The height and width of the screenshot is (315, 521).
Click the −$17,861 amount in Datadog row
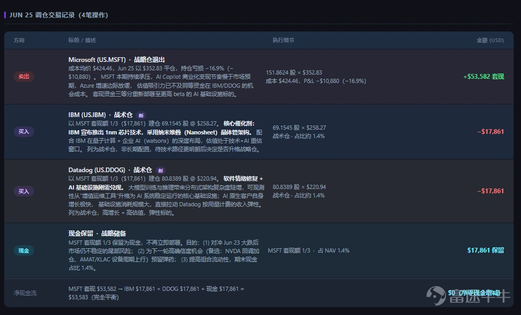point(491,191)
